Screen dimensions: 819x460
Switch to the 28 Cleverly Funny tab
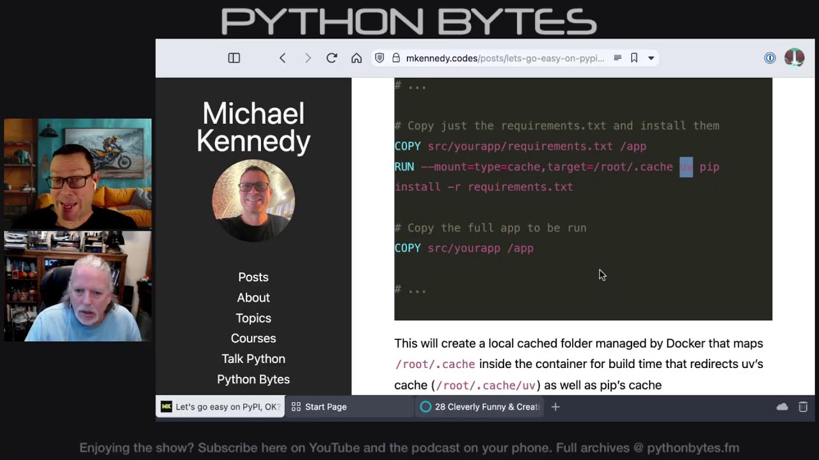[x=480, y=406]
